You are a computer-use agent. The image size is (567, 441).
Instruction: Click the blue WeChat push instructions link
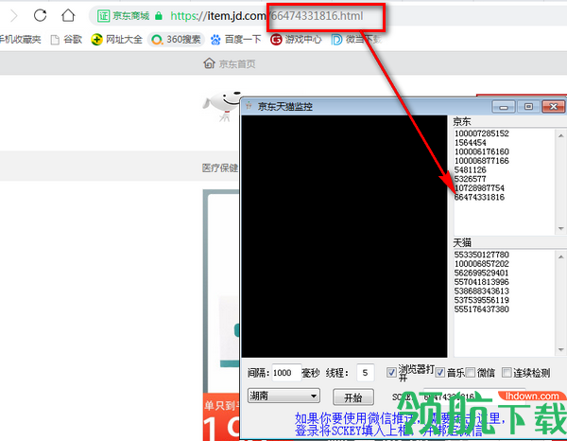(x=400, y=424)
